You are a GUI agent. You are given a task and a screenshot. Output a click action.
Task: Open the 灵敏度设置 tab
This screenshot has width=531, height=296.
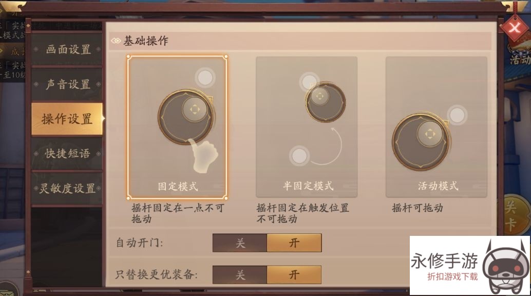(x=67, y=188)
